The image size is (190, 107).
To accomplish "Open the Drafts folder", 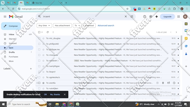I will point(12,52).
